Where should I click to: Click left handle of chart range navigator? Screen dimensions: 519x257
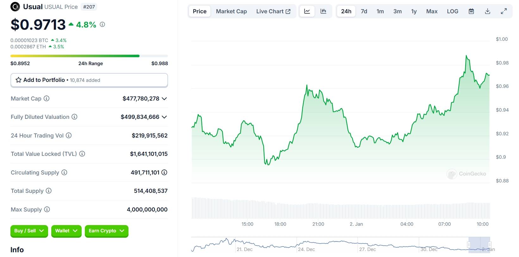469,245
